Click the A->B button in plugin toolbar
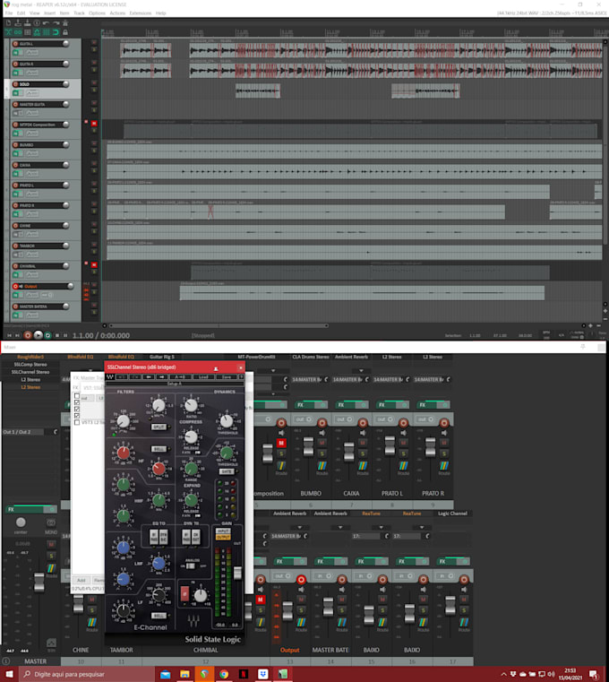The image size is (609, 682). pyautogui.click(x=180, y=376)
